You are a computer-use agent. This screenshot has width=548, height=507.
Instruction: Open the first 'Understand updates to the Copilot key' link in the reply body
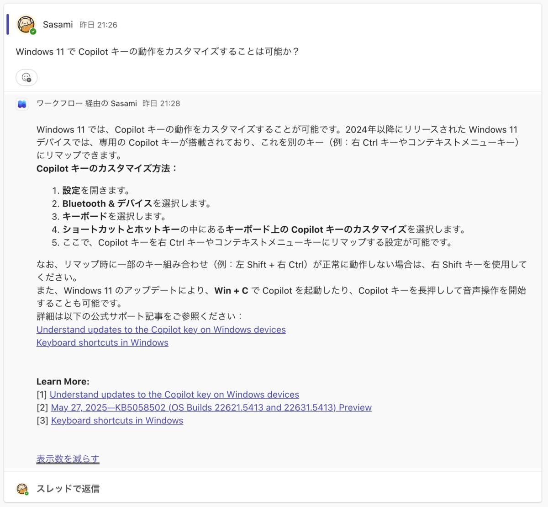(161, 330)
